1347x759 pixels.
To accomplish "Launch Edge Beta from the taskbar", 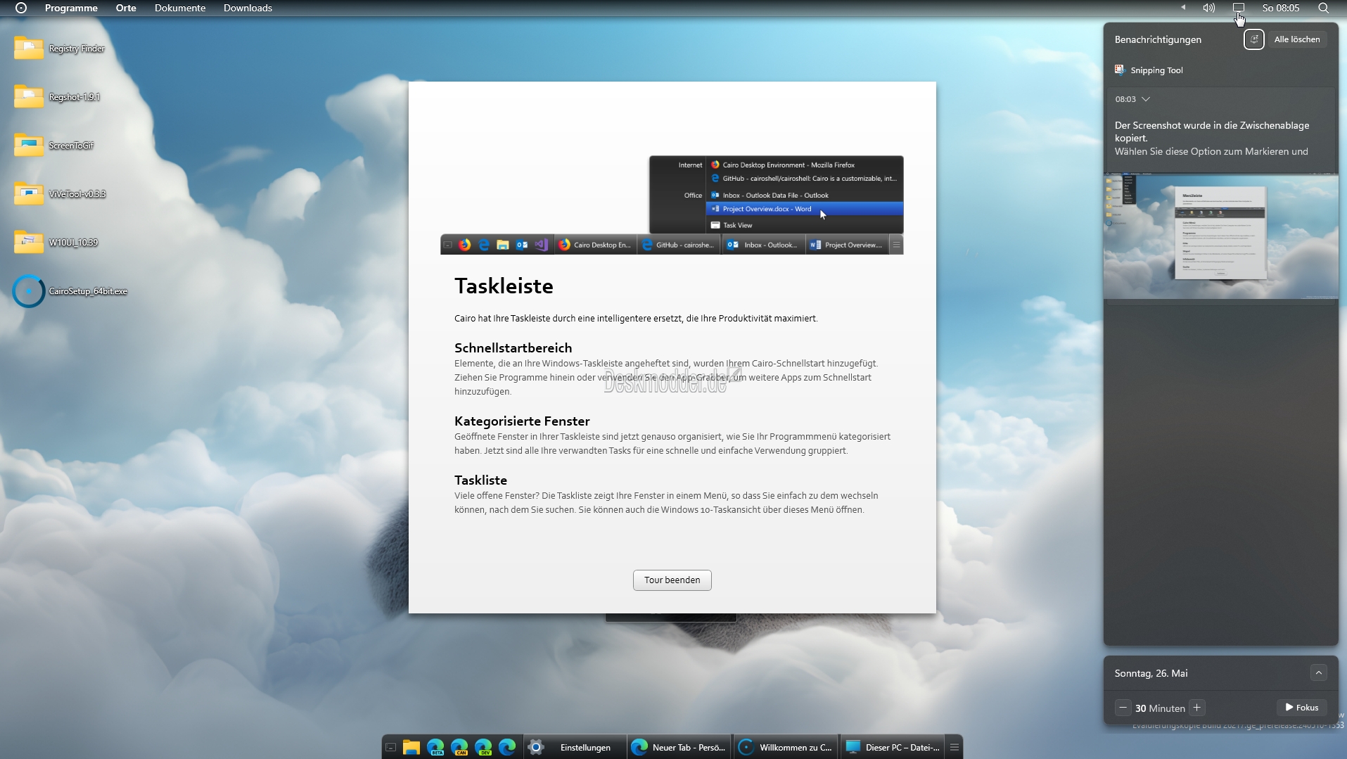I will pos(435,747).
